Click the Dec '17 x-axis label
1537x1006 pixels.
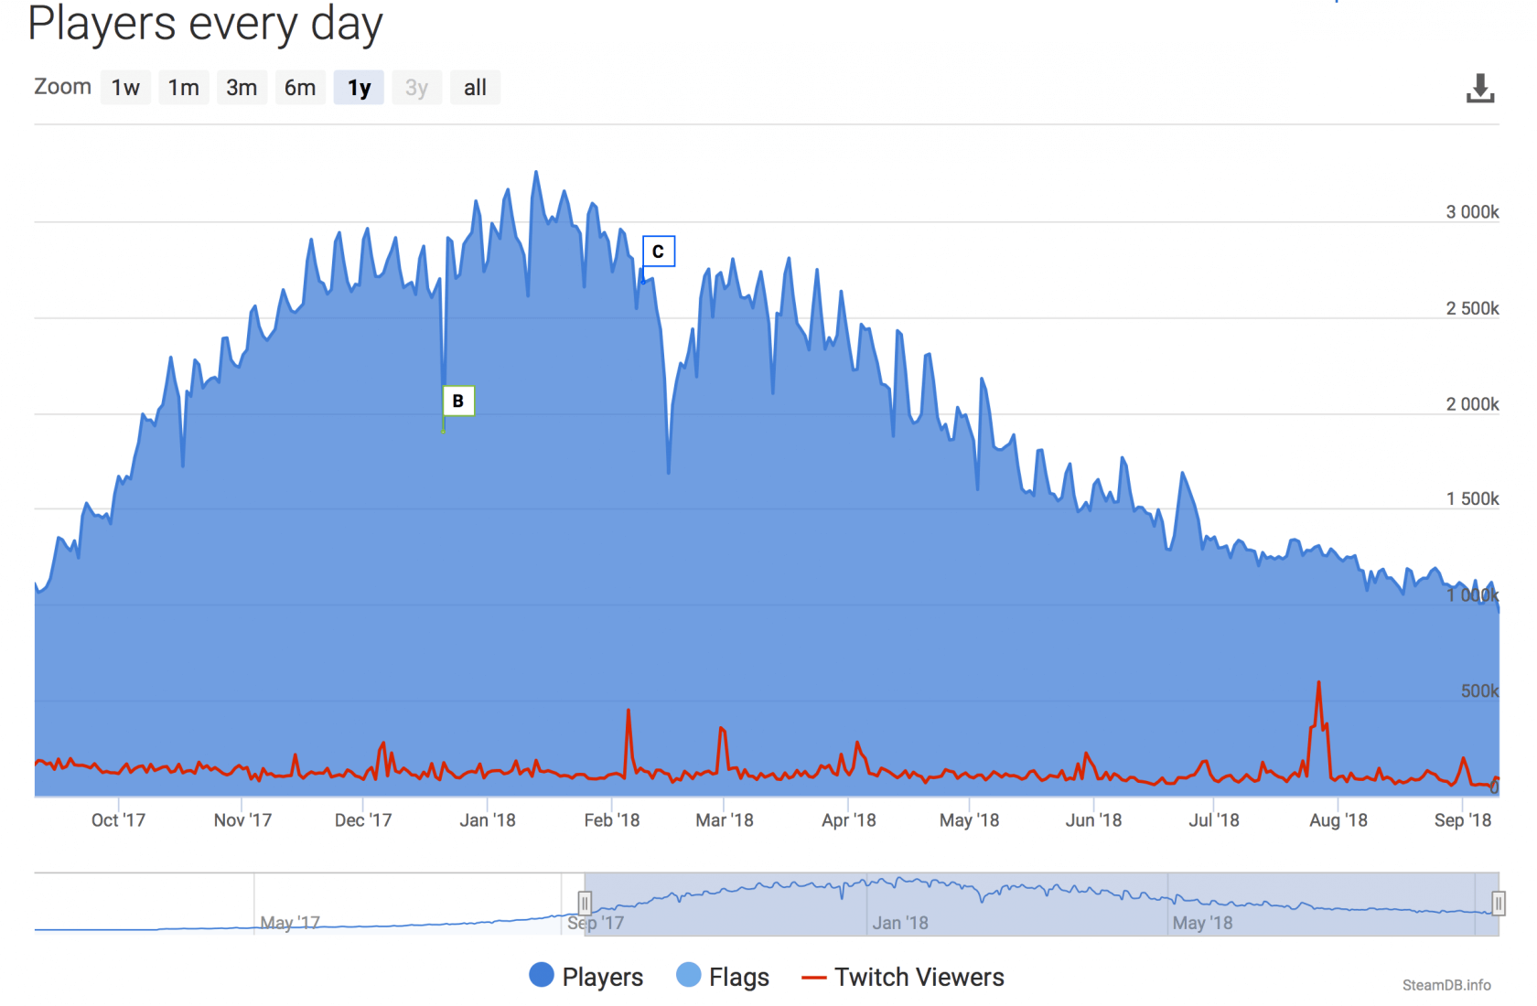363,820
